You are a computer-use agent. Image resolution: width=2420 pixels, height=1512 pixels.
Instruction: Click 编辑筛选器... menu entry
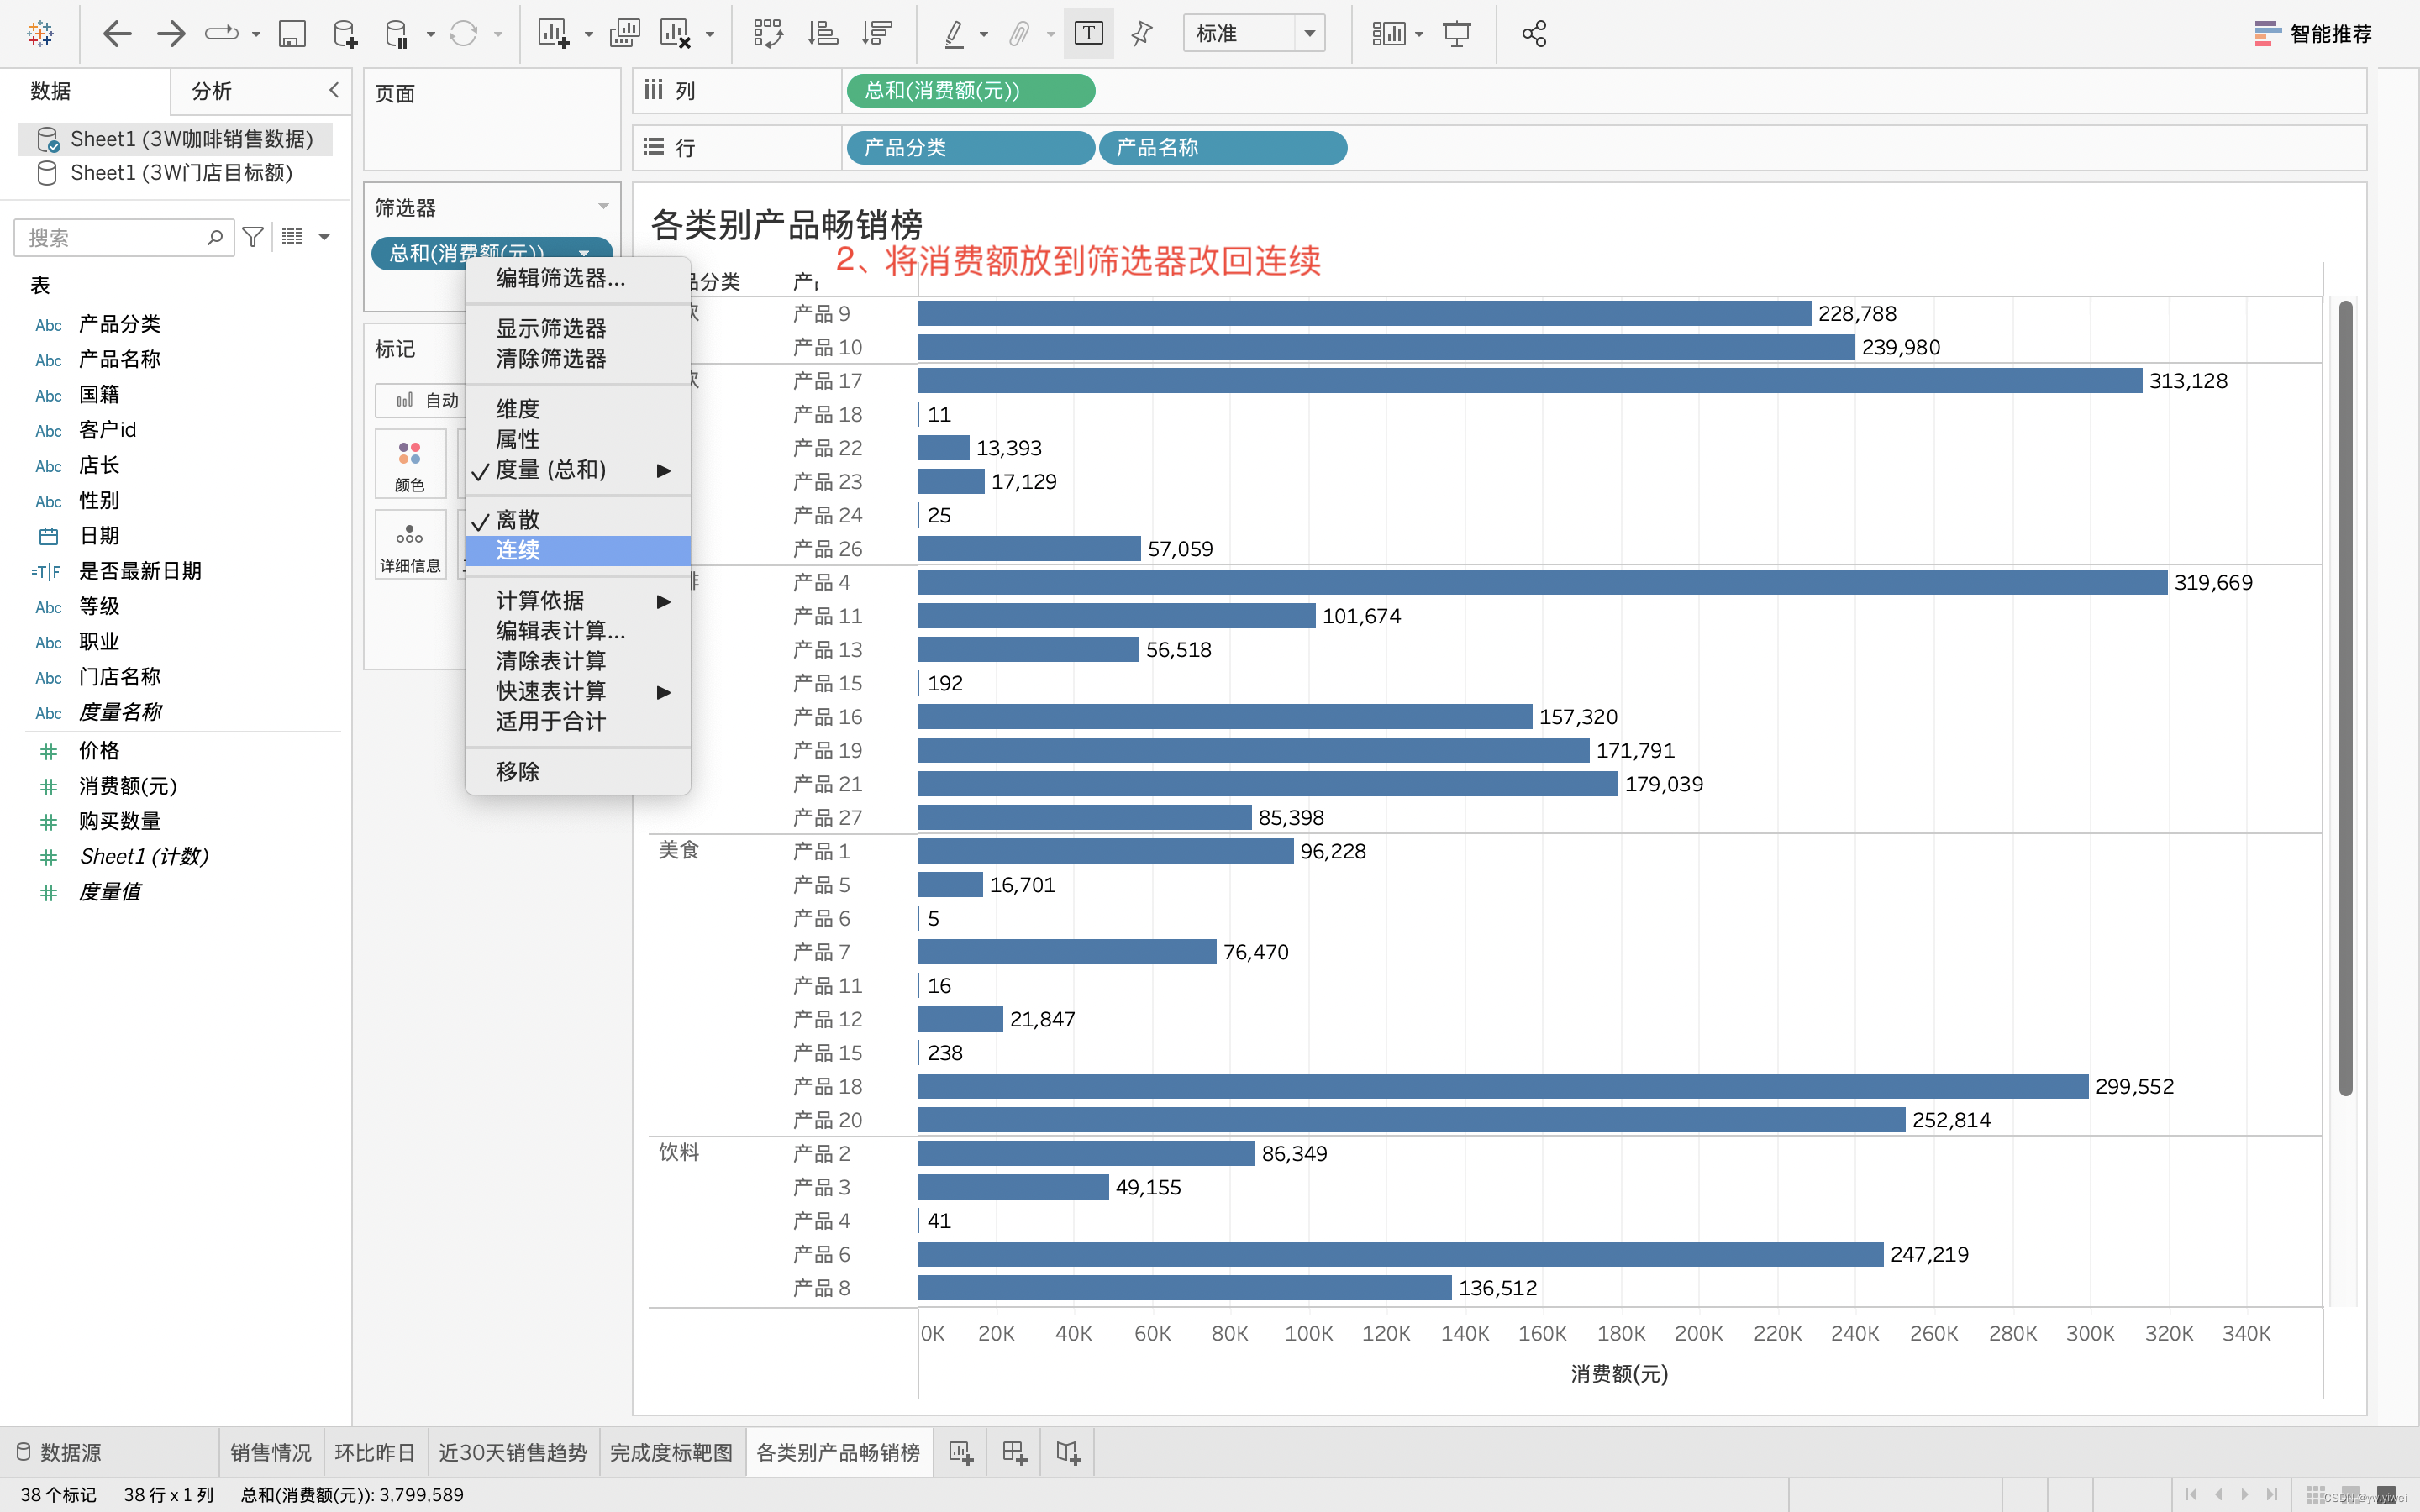point(578,278)
